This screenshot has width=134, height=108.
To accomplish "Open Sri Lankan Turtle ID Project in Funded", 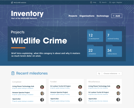I will [x=60, y=86].
